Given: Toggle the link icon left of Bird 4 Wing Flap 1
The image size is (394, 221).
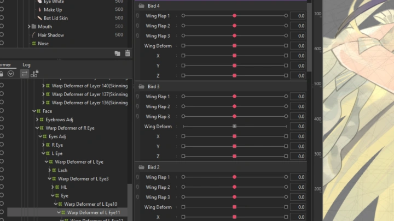Looking at the screenshot, I should point(138,16).
